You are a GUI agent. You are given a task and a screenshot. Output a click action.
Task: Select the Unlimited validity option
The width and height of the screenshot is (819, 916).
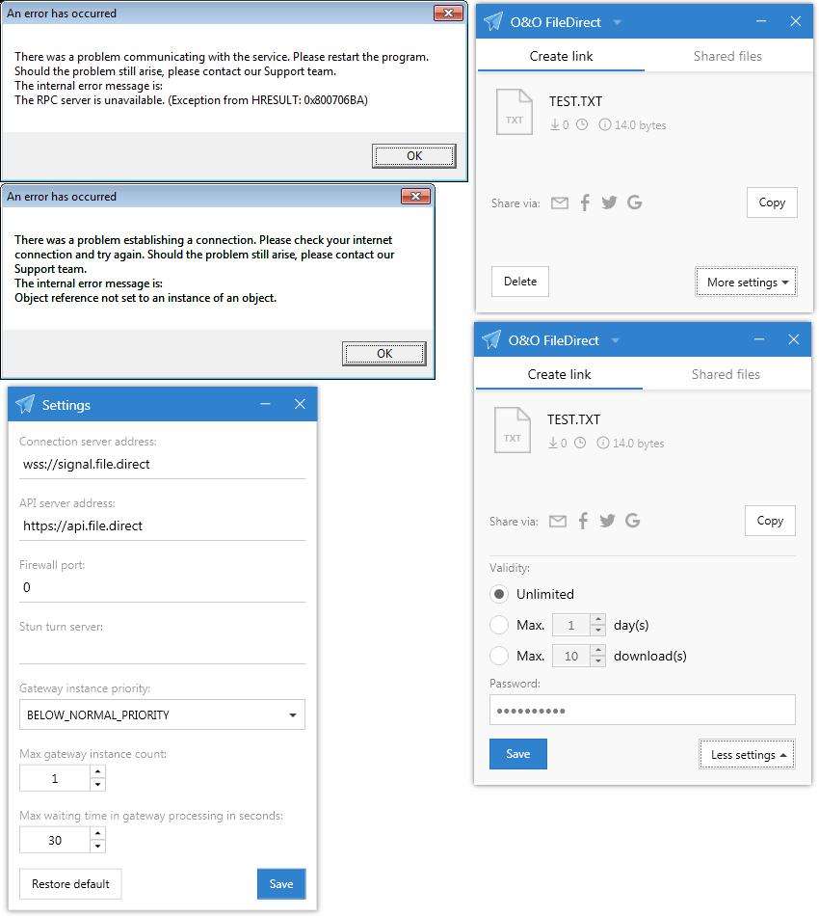click(x=499, y=594)
